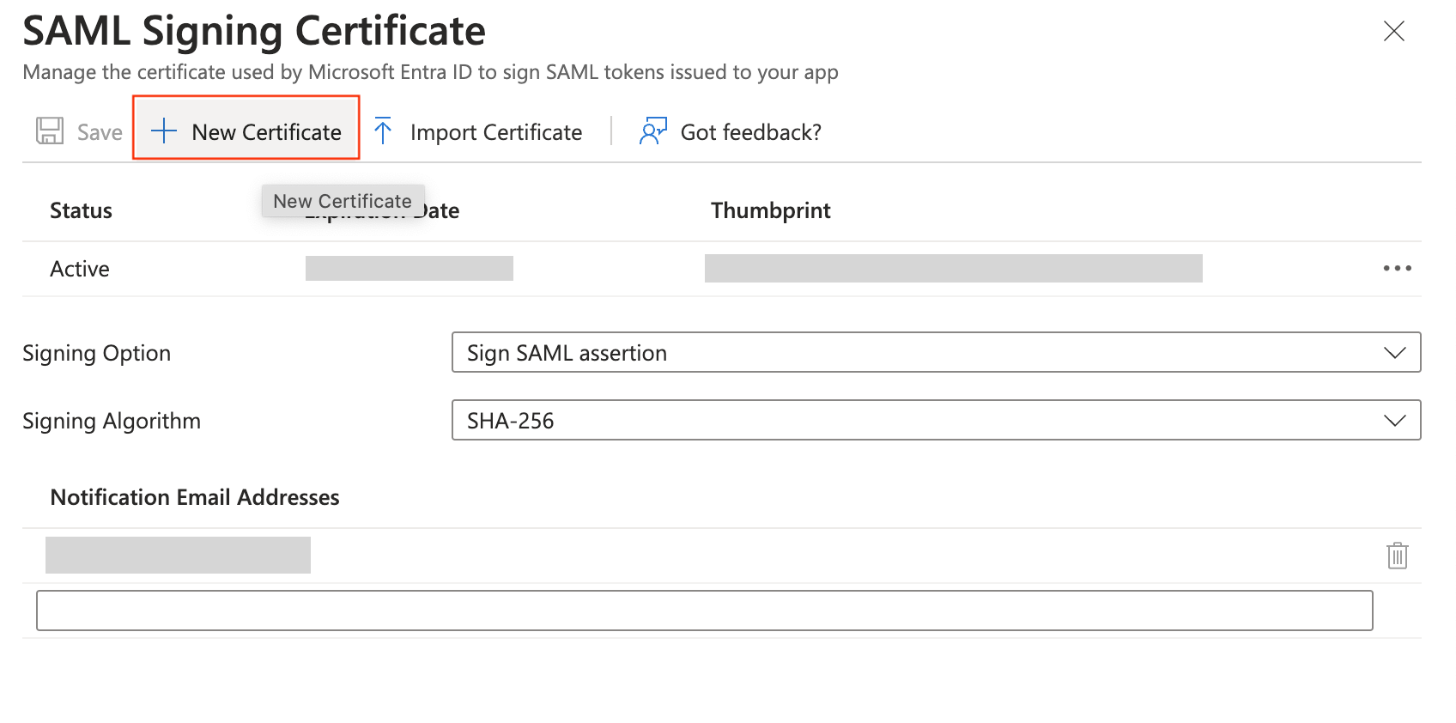This screenshot has height=723, width=1456.
Task: Click the Status column header
Action: (81, 211)
